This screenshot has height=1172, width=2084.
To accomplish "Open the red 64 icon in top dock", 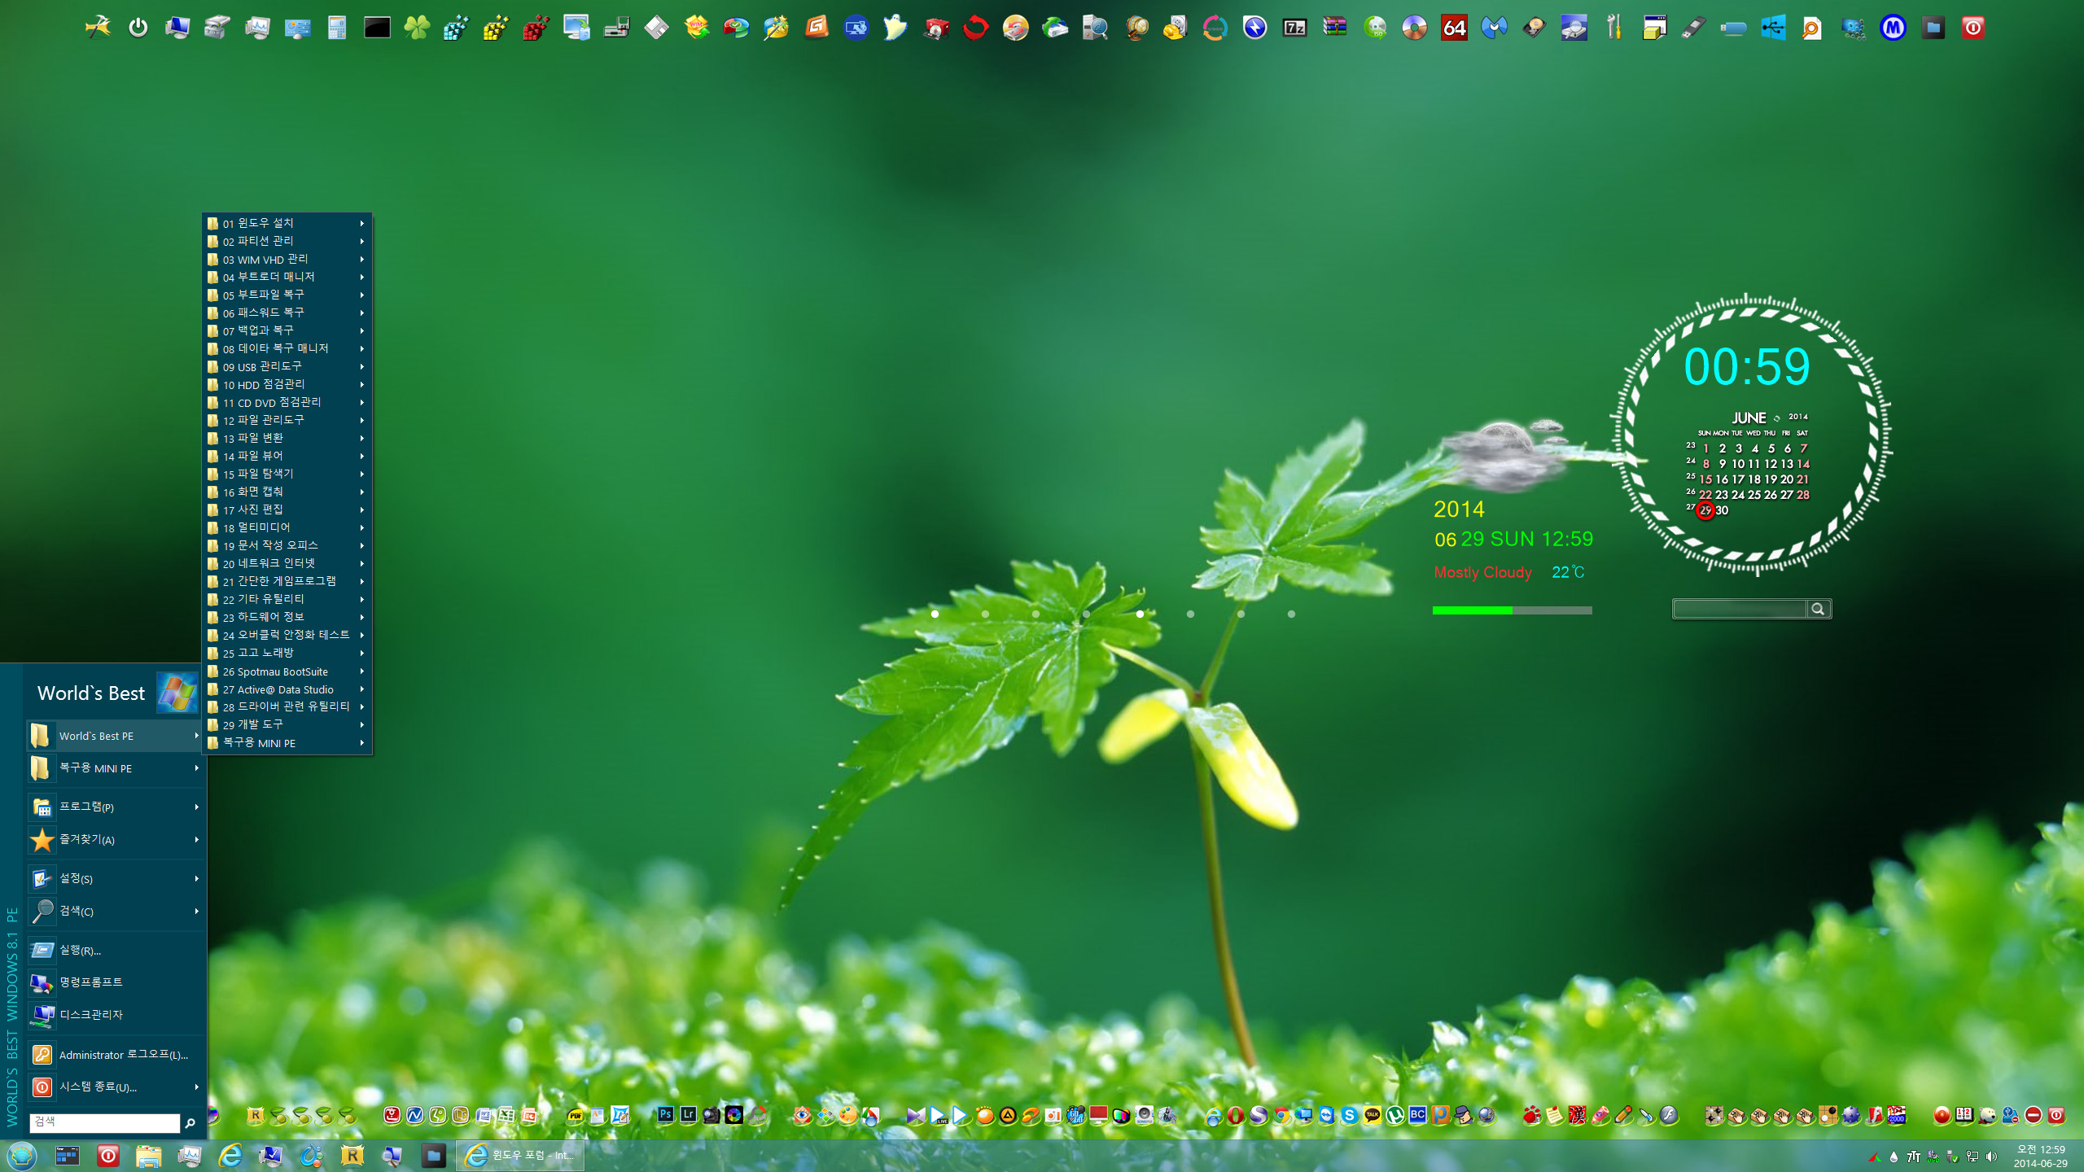I will coord(1454,28).
